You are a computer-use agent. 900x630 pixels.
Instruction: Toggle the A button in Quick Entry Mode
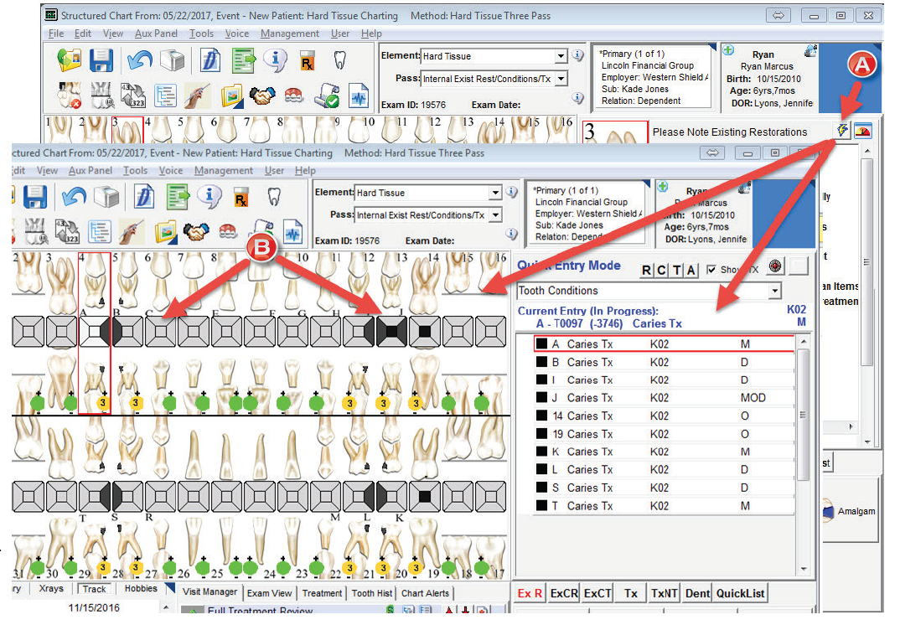[x=691, y=271]
